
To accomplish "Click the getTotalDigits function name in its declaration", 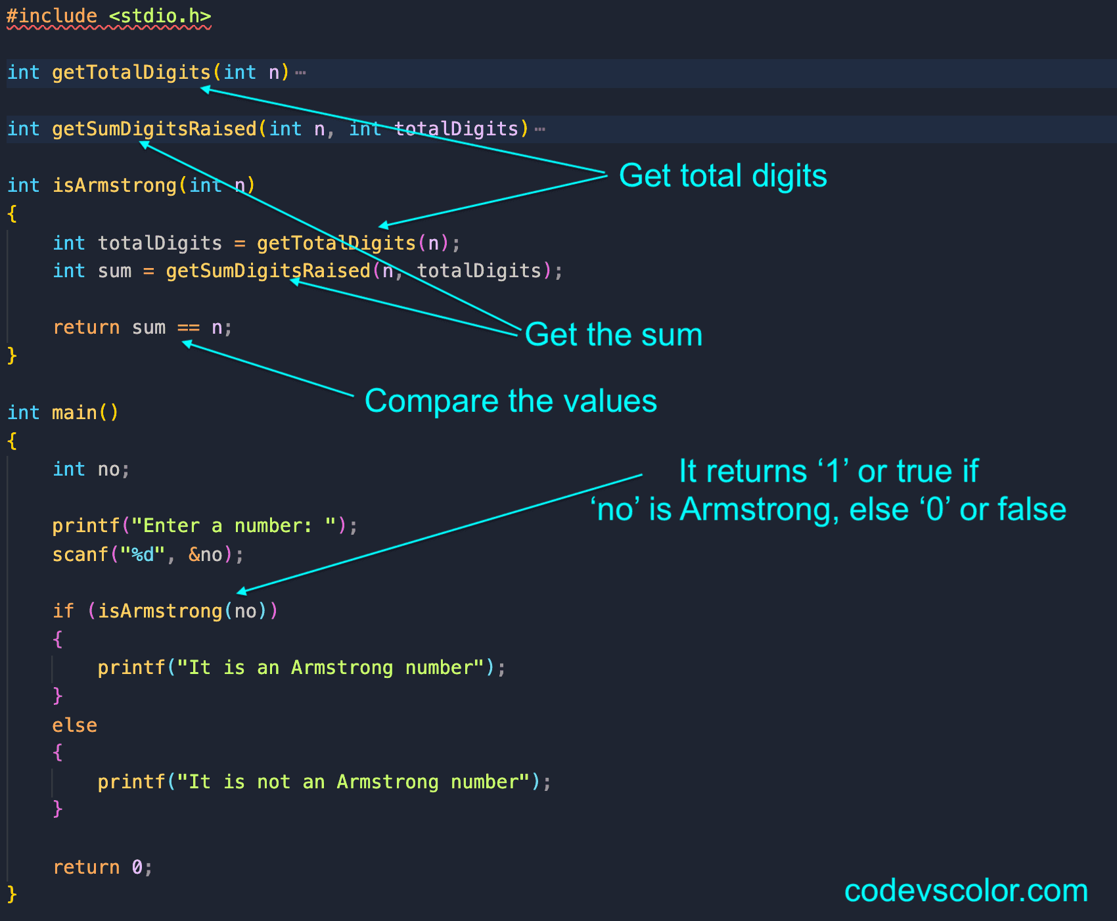I will pos(131,72).
